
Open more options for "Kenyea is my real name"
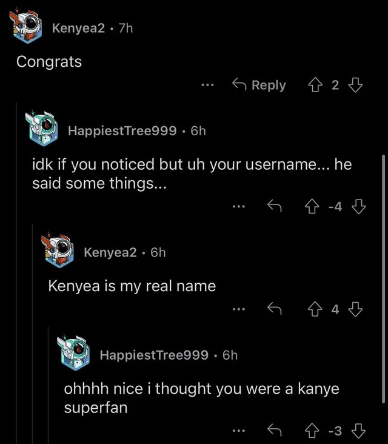coord(239,310)
